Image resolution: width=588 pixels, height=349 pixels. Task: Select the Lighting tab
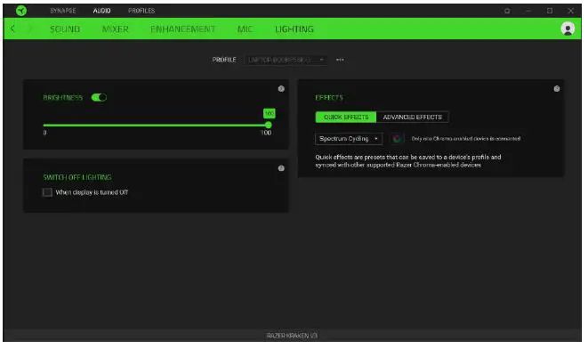pyautogui.click(x=294, y=28)
